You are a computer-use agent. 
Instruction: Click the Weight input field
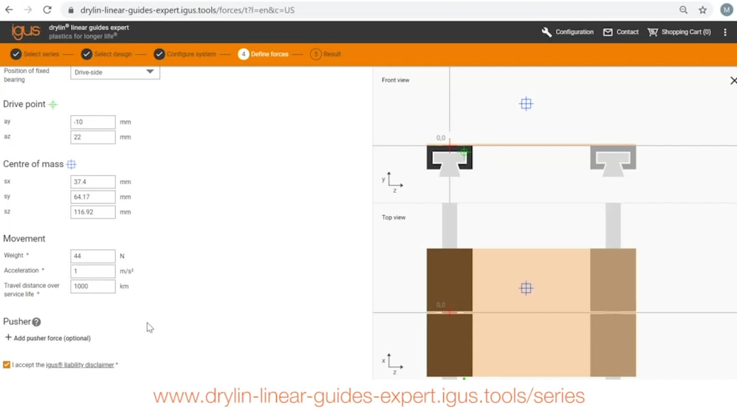[93, 256]
